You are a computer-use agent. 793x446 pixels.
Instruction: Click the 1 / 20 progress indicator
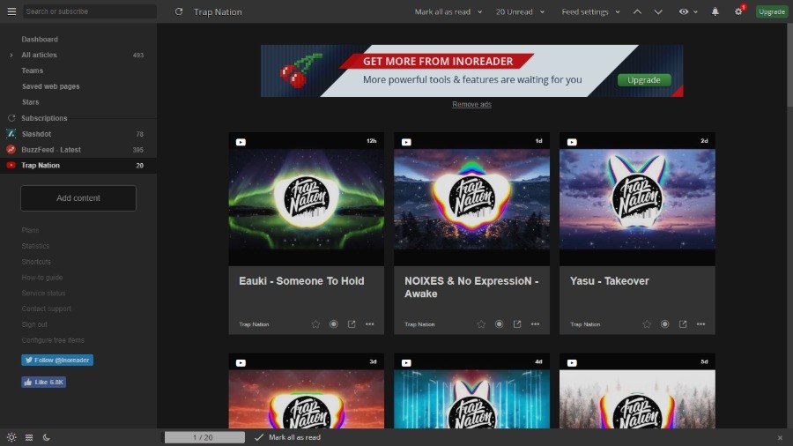click(204, 437)
